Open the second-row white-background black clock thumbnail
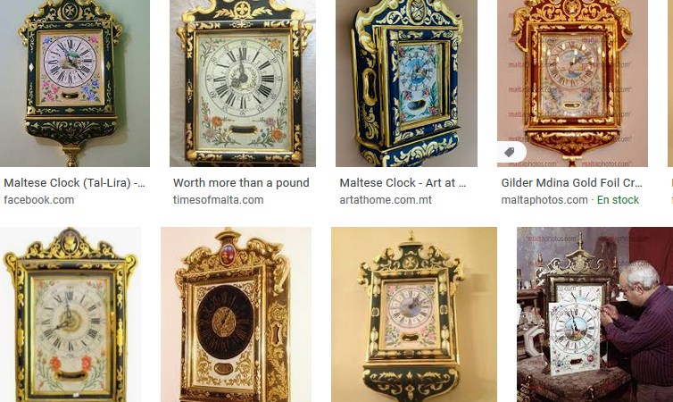Screen dimensions: 673x402 71,314
